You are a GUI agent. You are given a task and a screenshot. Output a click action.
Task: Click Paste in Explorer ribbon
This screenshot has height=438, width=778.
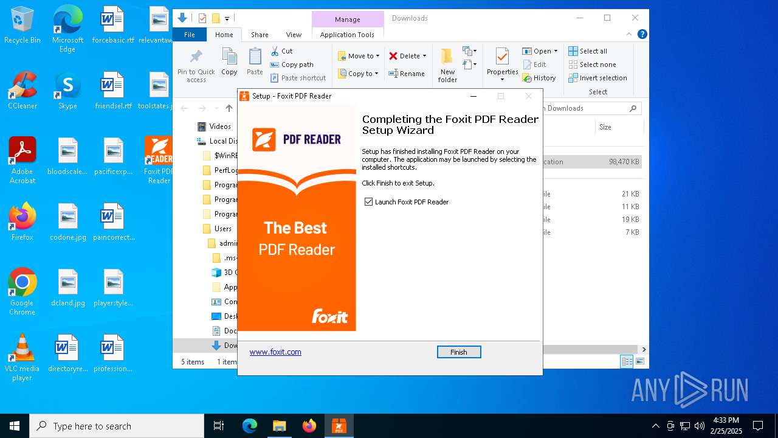[255, 62]
